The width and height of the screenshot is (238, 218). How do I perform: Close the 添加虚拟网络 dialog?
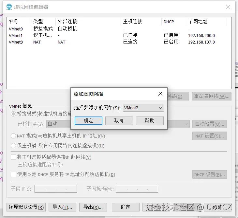click(160, 94)
